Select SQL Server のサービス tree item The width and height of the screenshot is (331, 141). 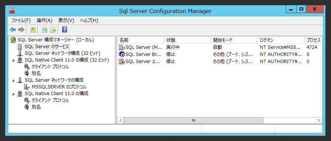click(x=47, y=47)
